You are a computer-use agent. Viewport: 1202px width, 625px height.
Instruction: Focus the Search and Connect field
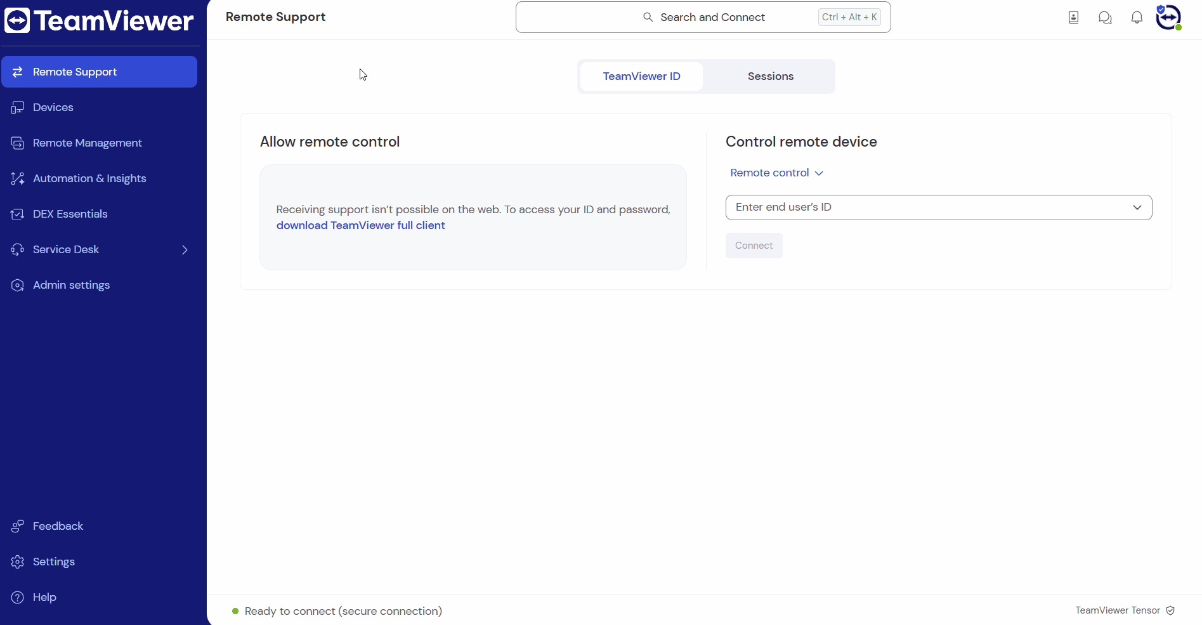[703, 17]
